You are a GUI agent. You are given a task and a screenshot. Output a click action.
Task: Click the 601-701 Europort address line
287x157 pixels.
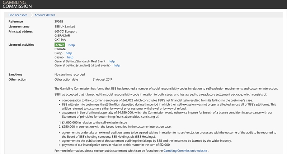pyautogui.click(x=65, y=32)
